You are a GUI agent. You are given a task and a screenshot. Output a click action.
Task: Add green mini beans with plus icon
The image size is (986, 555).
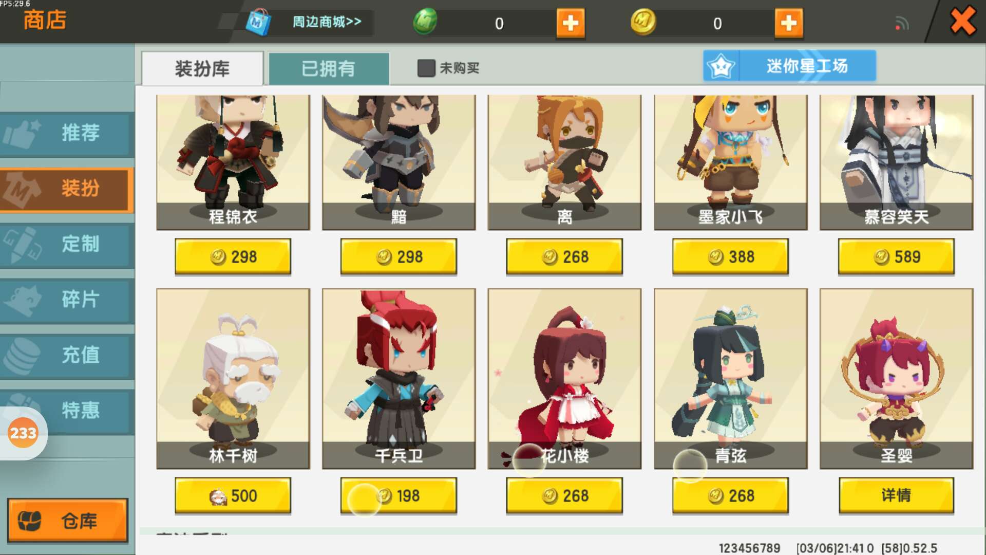coord(571,23)
